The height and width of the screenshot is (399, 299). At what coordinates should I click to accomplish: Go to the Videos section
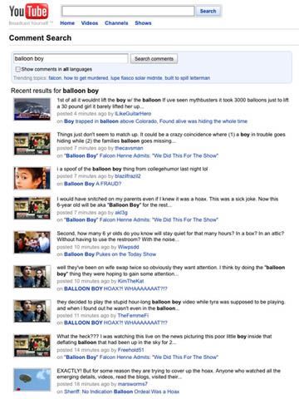coord(90,23)
